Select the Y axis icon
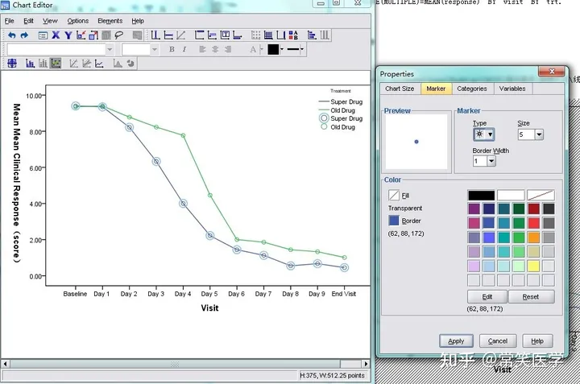This screenshot has width=580, height=384. 68,35
